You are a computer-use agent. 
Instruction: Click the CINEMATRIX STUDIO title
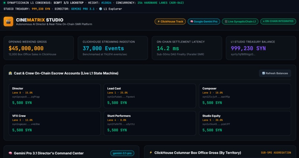pos(40,20)
